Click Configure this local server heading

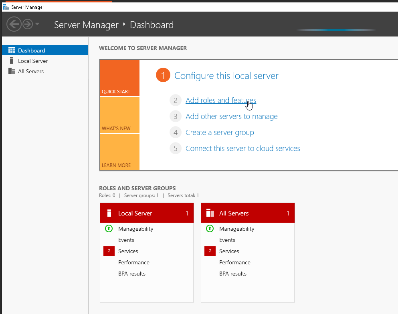coord(226,76)
